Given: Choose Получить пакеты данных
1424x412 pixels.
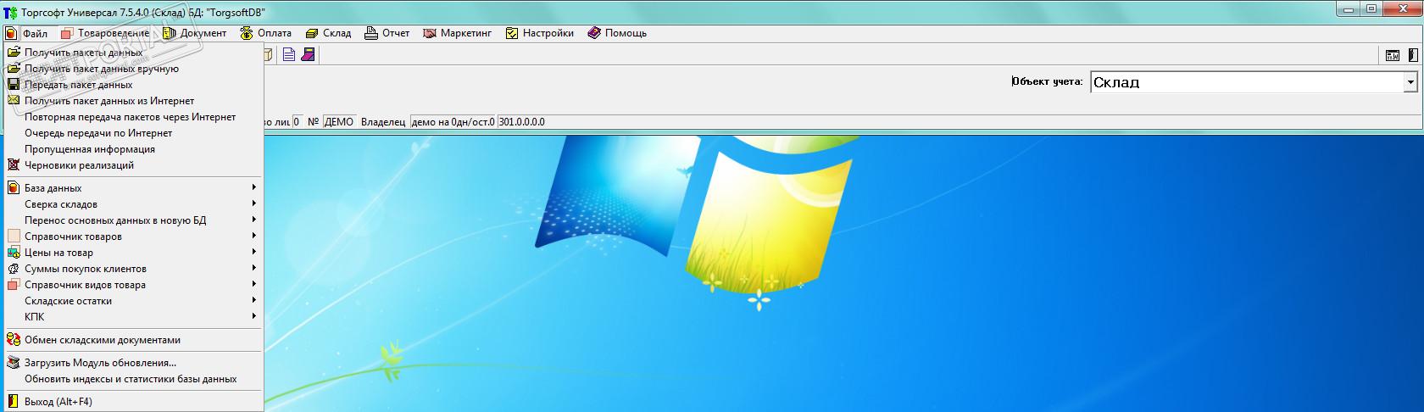Looking at the screenshot, I should (133, 53).
